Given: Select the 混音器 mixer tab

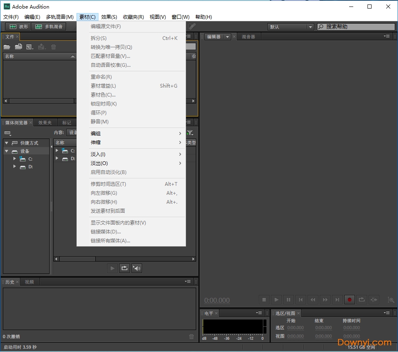Looking at the screenshot, I should coord(248,37).
